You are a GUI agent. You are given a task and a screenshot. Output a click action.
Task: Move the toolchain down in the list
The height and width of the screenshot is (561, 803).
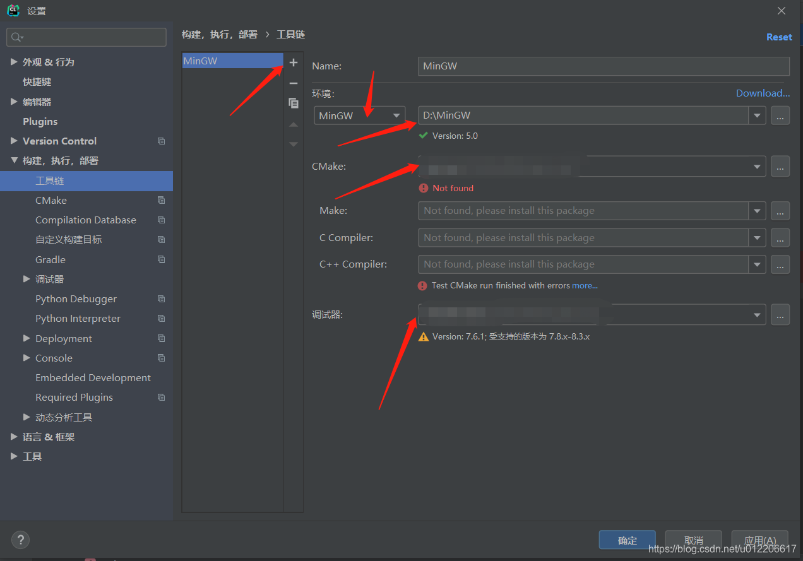coord(294,145)
